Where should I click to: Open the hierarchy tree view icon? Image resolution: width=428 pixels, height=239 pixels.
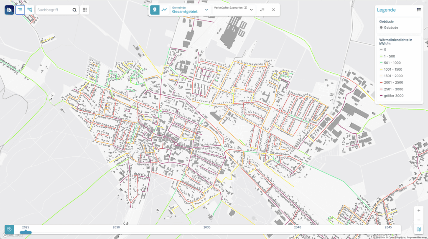click(30, 10)
